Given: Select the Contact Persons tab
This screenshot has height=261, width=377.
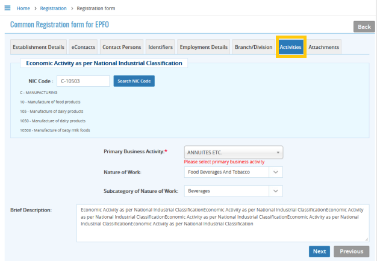Looking at the screenshot, I should pos(122,47).
